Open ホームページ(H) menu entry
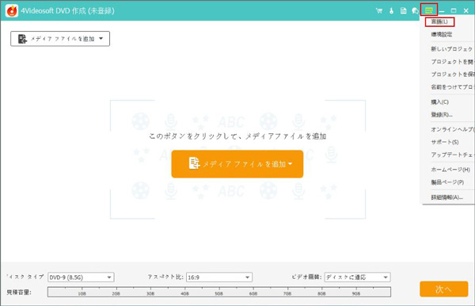The height and width of the screenshot is (306, 475). [x=450, y=170]
